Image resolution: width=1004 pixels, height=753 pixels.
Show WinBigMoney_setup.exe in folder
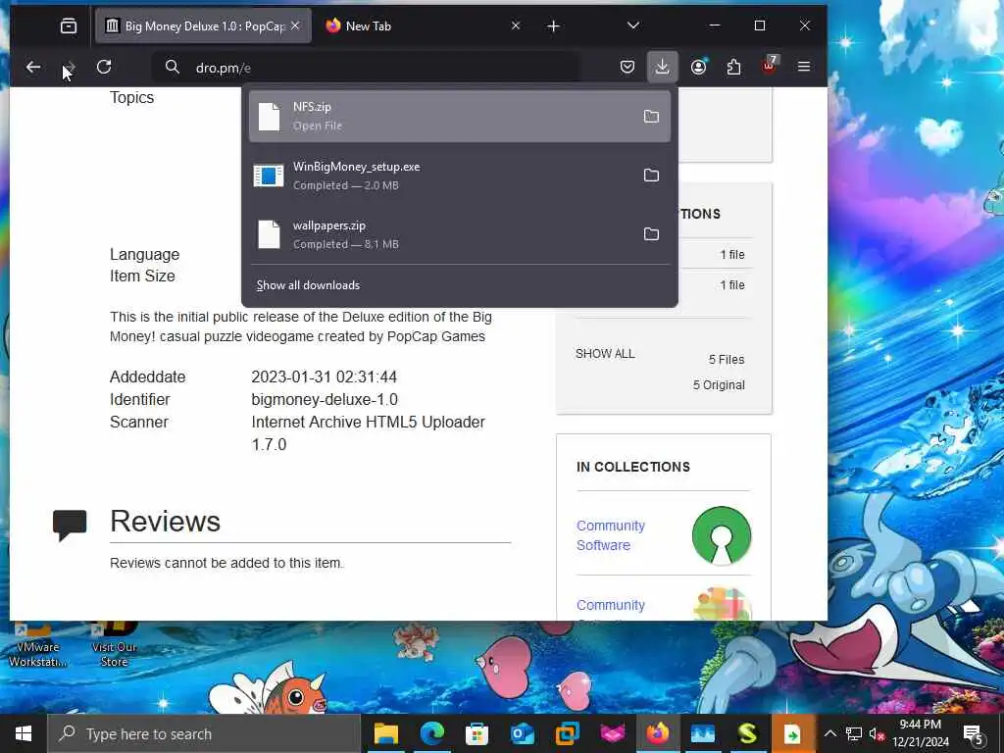click(x=651, y=175)
